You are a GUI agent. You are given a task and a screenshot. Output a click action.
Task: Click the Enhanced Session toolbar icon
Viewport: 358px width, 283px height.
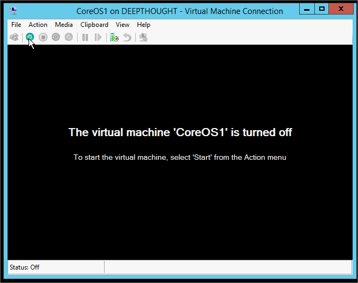coord(143,37)
